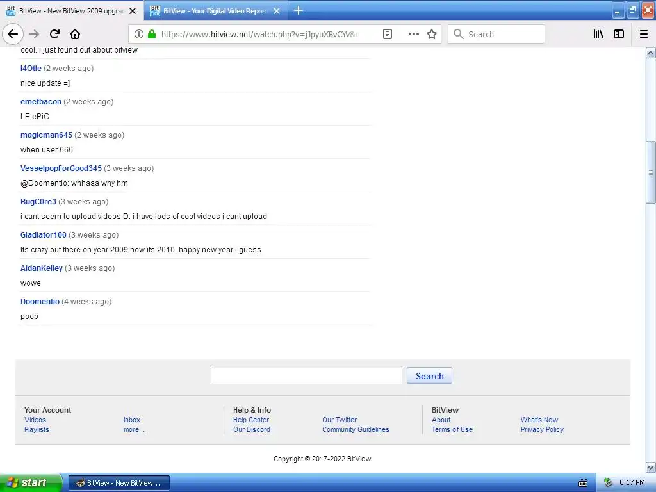Click the green secure connection padlock

[152, 34]
